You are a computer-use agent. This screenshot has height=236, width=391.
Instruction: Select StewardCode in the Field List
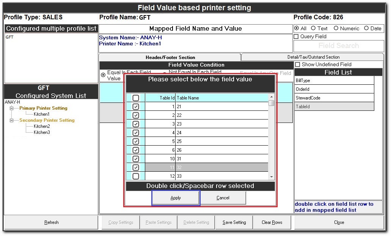[x=334, y=98]
